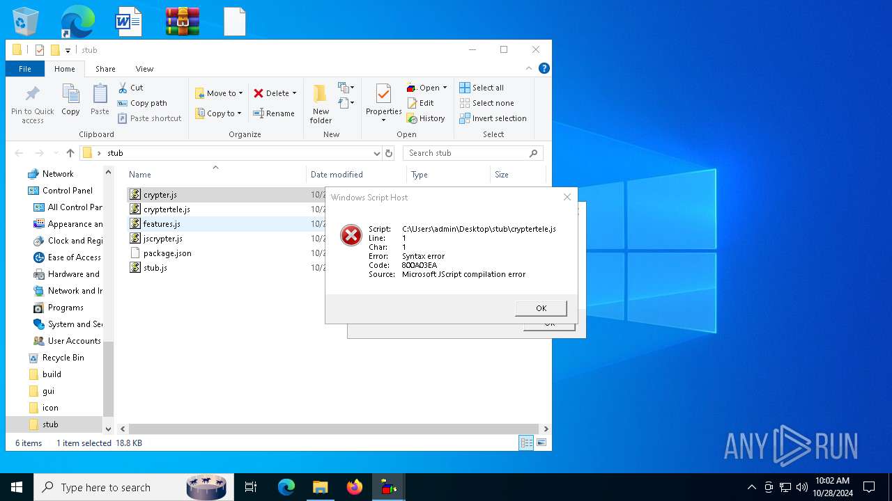Switch to the Home tab
Viewport: 892px width, 501px height.
65,69
